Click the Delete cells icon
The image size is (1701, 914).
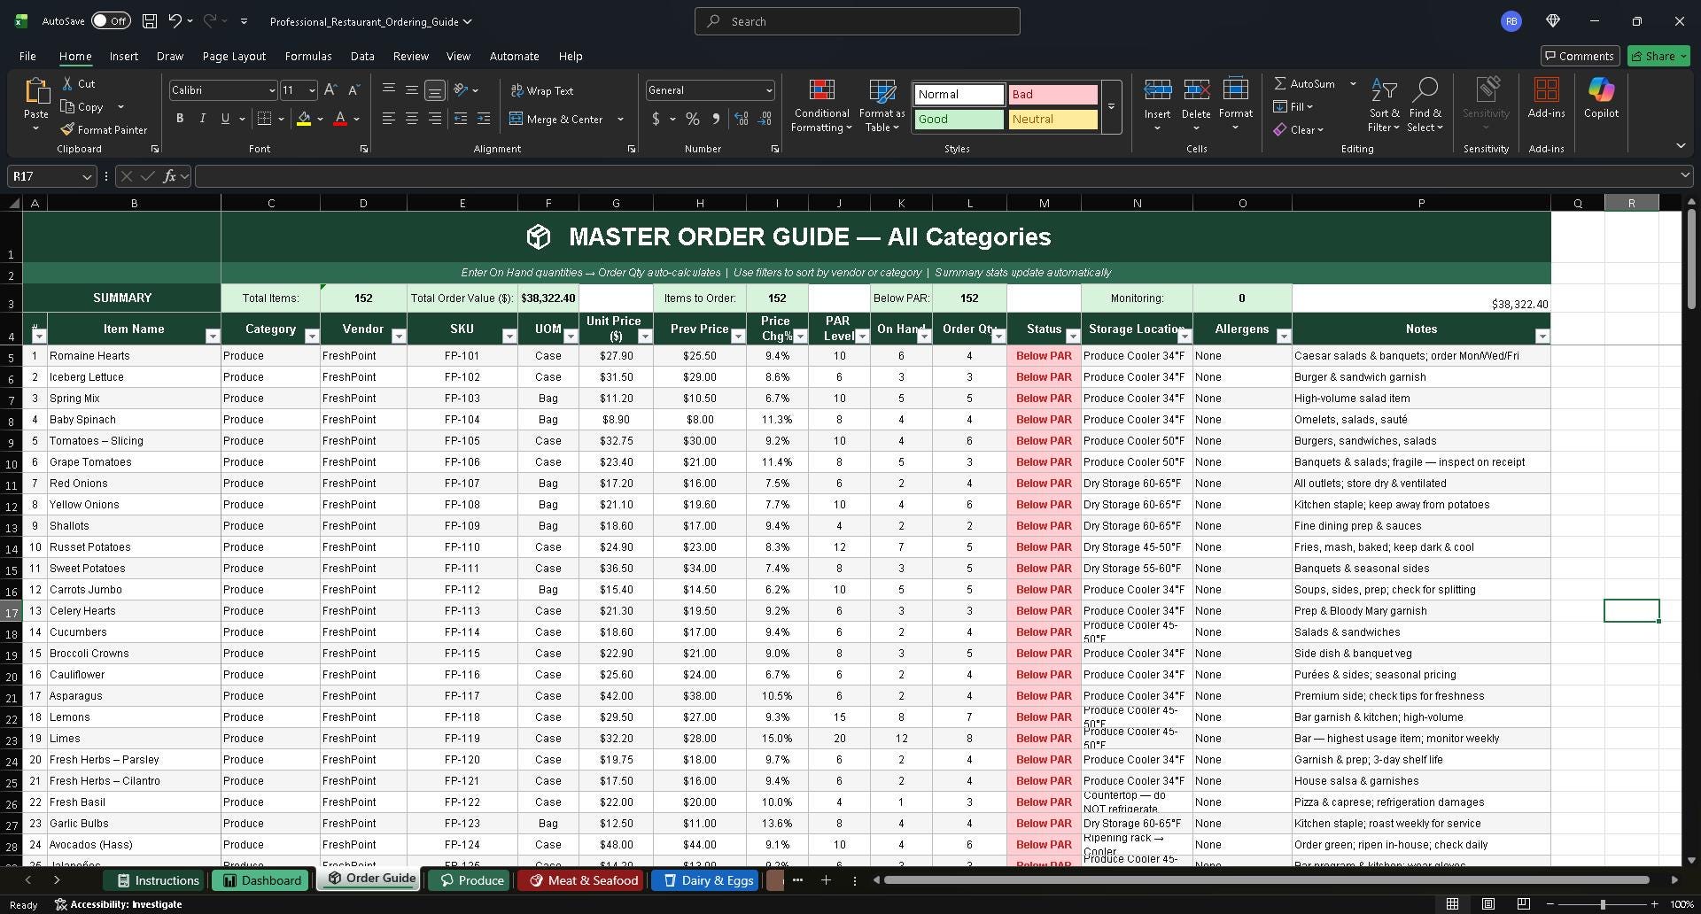coord(1196,89)
